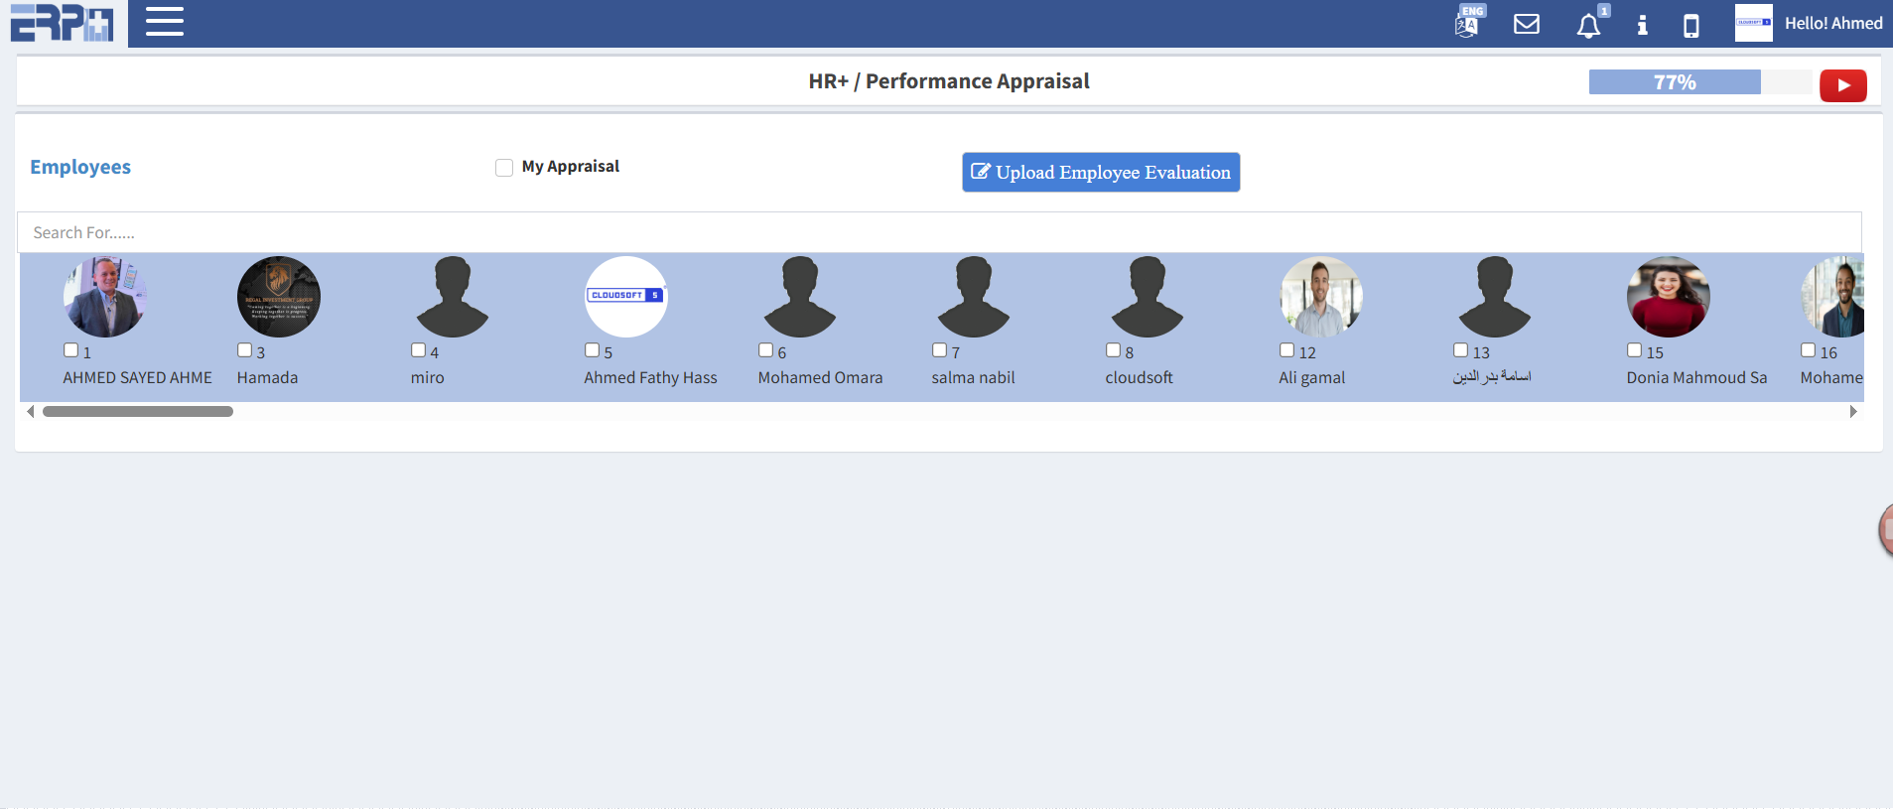Click the 77% progress bar

click(x=1674, y=82)
